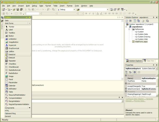159x122 pixels.
Task: Collapse the Mapping category in Properties
Action: pos(126,91)
